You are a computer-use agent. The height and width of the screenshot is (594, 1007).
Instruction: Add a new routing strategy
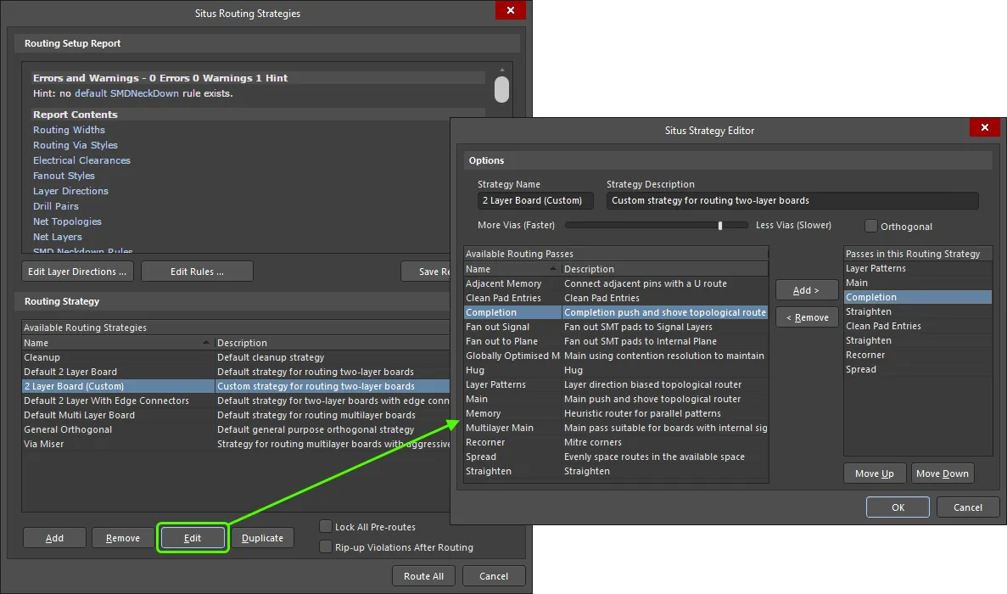(x=53, y=537)
